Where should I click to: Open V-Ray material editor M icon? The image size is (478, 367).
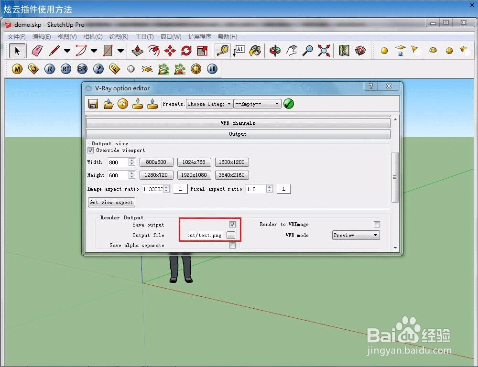tap(17, 69)
